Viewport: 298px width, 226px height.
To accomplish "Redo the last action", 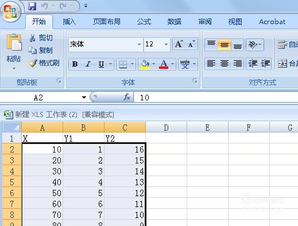I will (x=63, y=6).
